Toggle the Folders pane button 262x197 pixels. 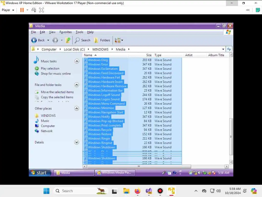pos(102,40)
